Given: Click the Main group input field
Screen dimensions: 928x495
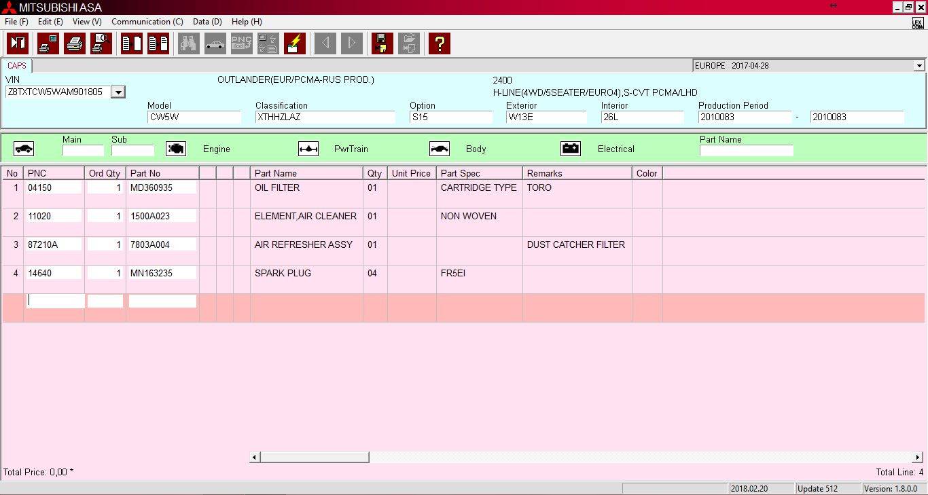Looking at the screenshot, I should tap(83, 150).
